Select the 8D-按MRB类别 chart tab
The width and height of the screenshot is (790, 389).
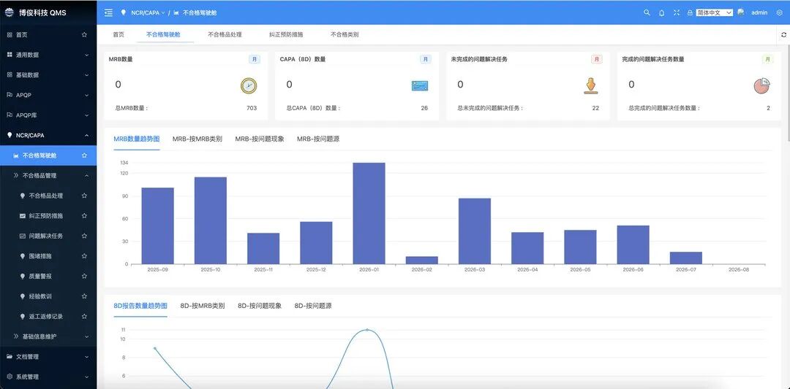[x=203, y=306]
